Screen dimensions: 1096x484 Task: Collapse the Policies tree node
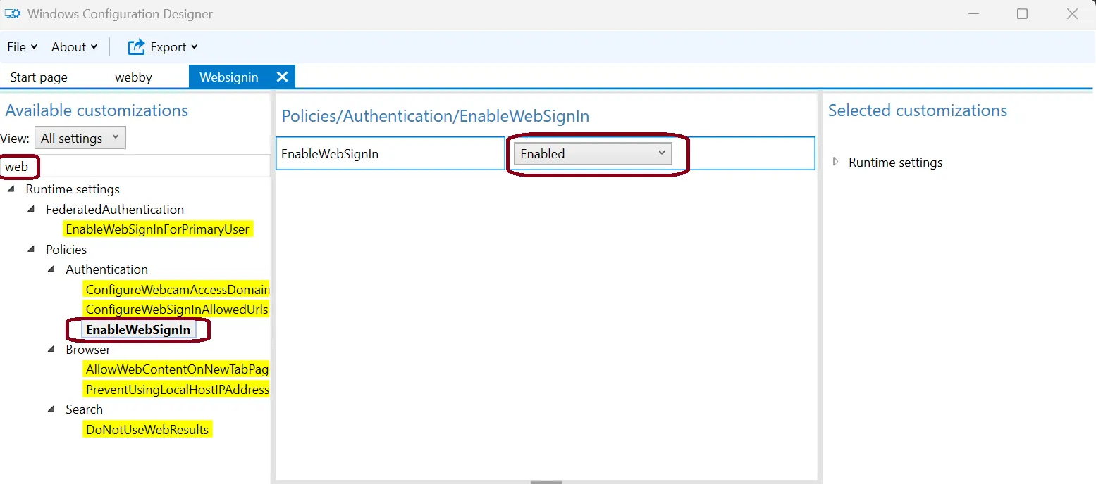(x=31, y=250)
